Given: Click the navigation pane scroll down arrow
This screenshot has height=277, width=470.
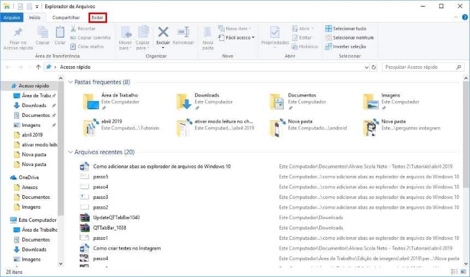Looking at the screenshot, I should (61, 264).
